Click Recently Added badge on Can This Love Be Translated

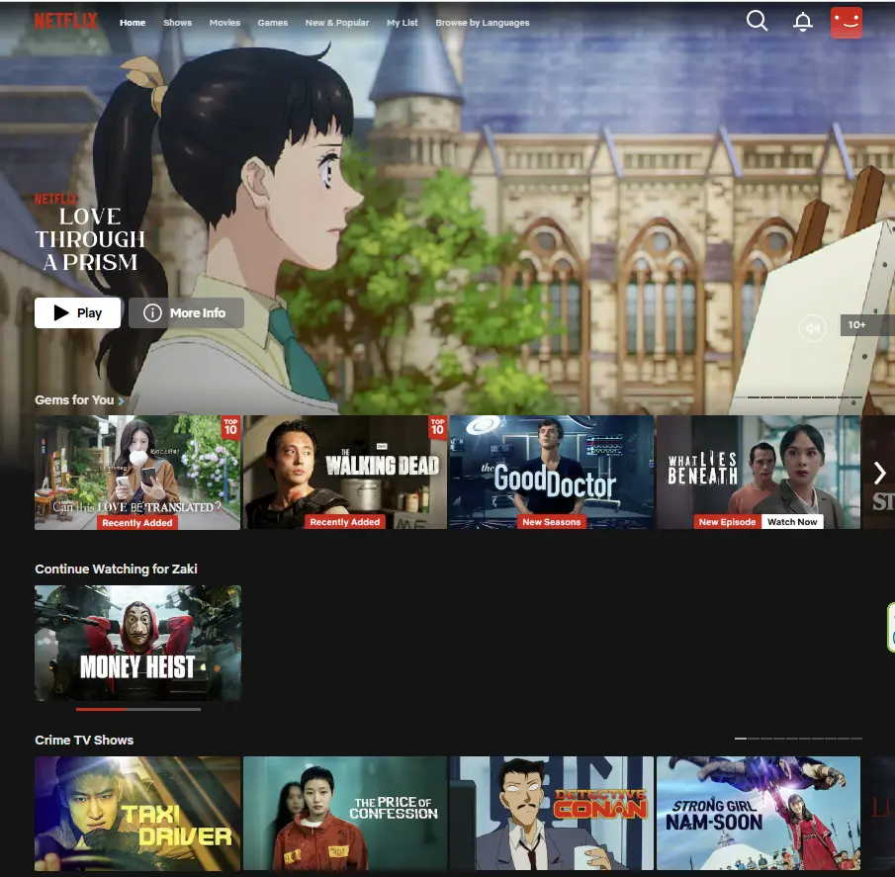pyautogui.click(x=137, y=523)
